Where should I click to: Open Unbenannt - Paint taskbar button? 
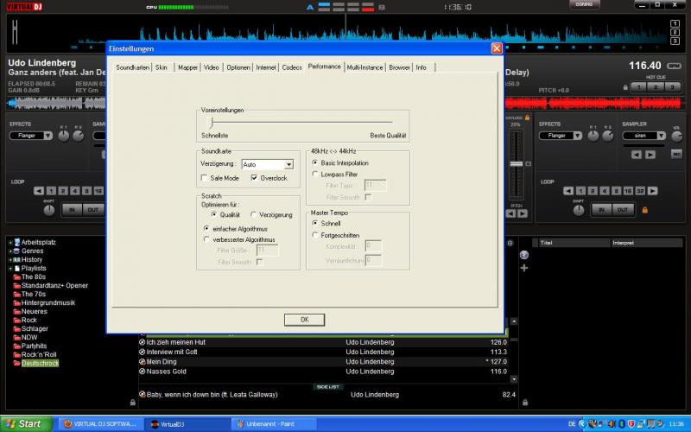pos(275,424)
